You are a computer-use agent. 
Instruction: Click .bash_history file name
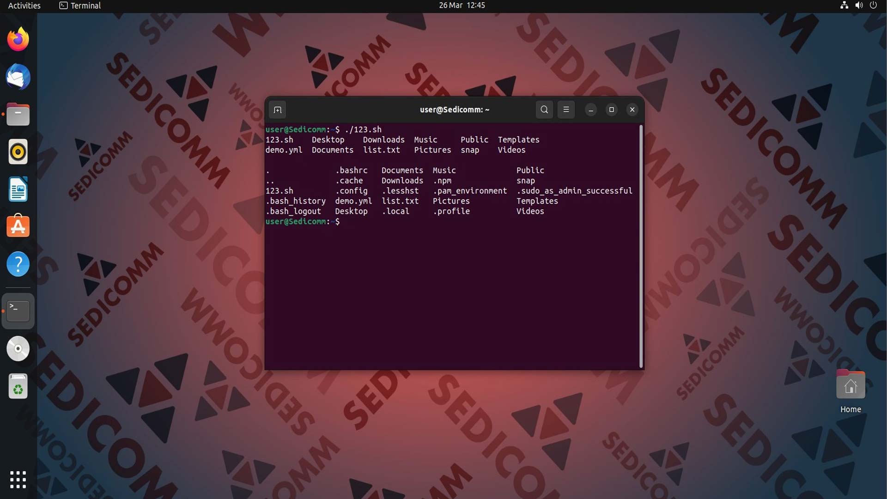pos(296,201)
